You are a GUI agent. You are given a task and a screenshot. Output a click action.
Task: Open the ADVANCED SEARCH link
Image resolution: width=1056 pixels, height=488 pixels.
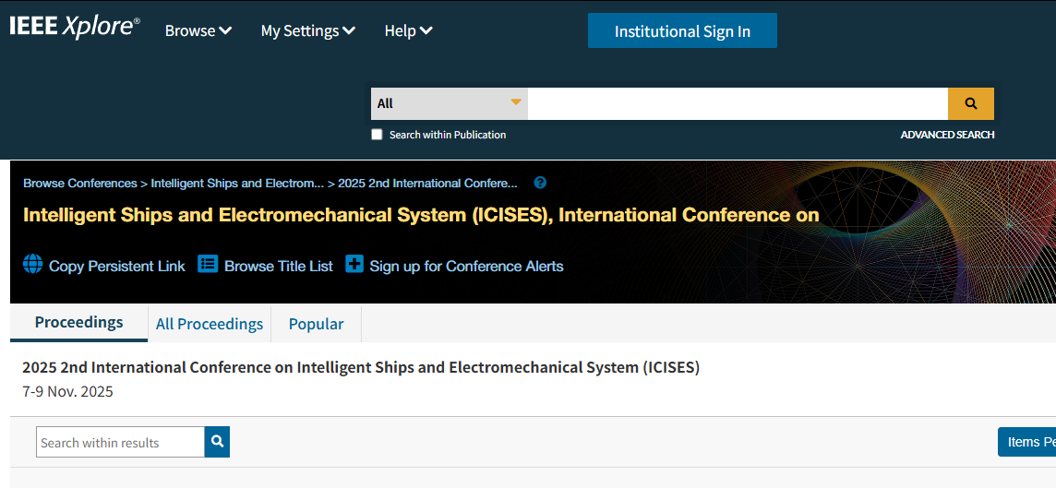(x=947, y=135)
